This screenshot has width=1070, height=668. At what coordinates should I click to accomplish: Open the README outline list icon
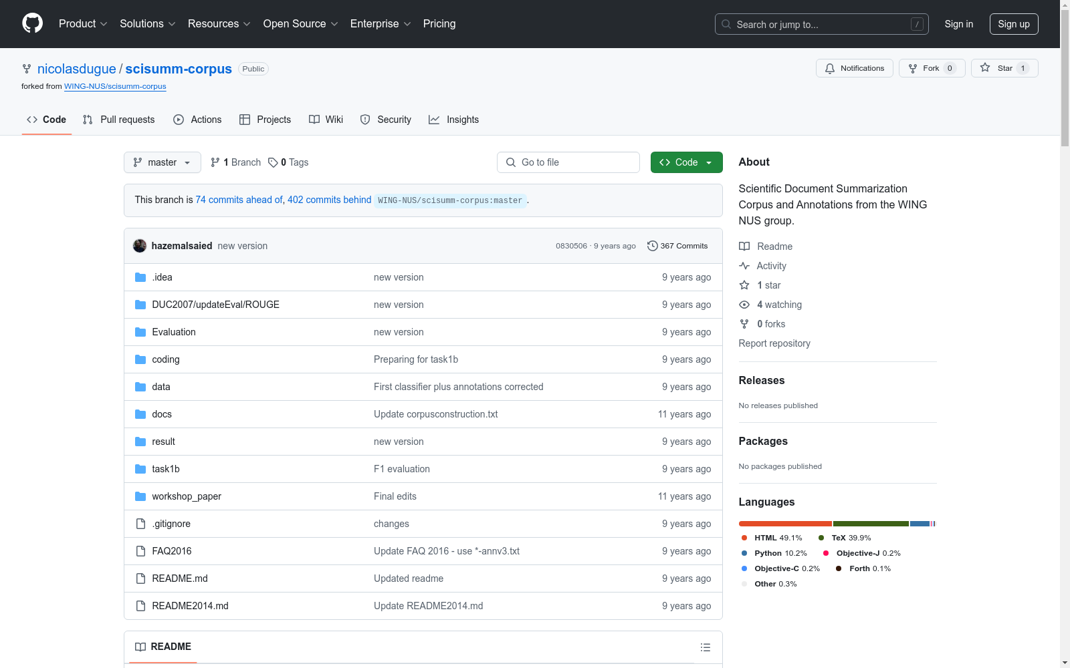(x=706, y=647)
